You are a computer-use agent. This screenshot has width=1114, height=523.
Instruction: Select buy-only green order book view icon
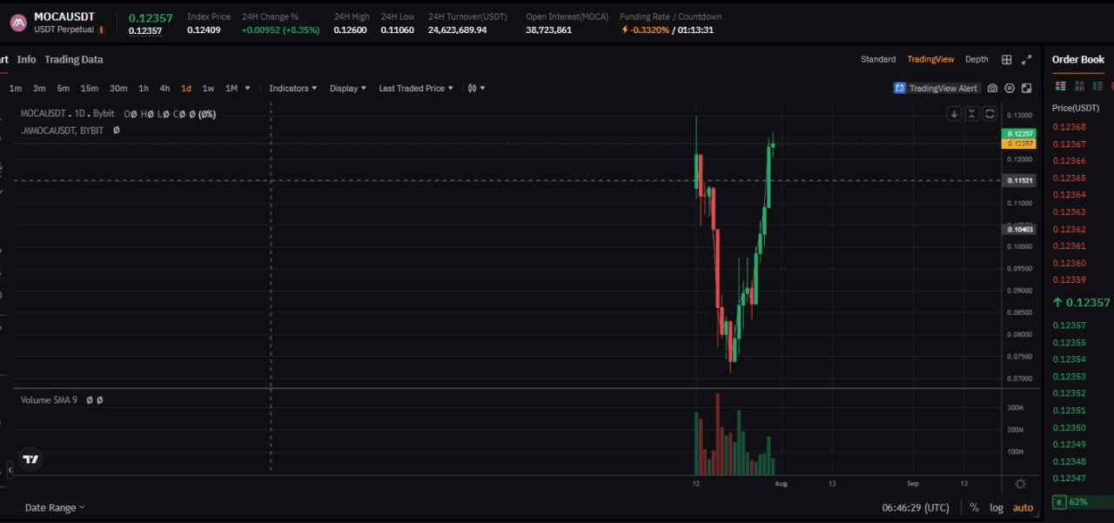(1097, 86)
